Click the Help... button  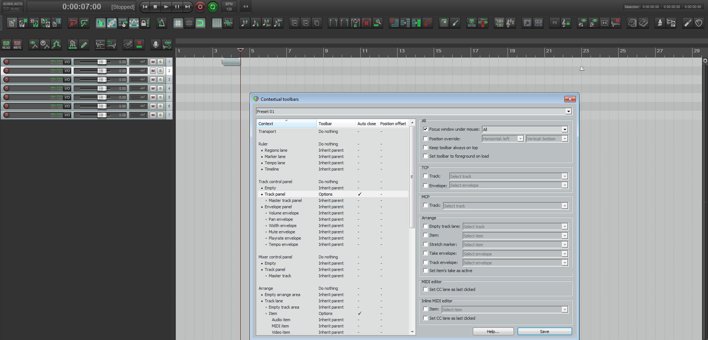pyautogui.click(x=493, y=332)
